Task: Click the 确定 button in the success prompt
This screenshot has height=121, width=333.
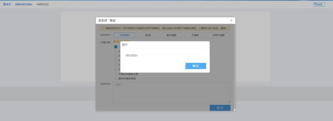Action: pos(195,66)
